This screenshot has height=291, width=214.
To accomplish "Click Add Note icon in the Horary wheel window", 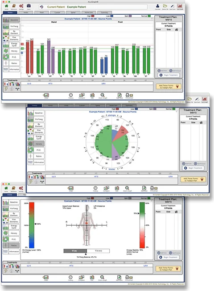I will click(144, 189).
